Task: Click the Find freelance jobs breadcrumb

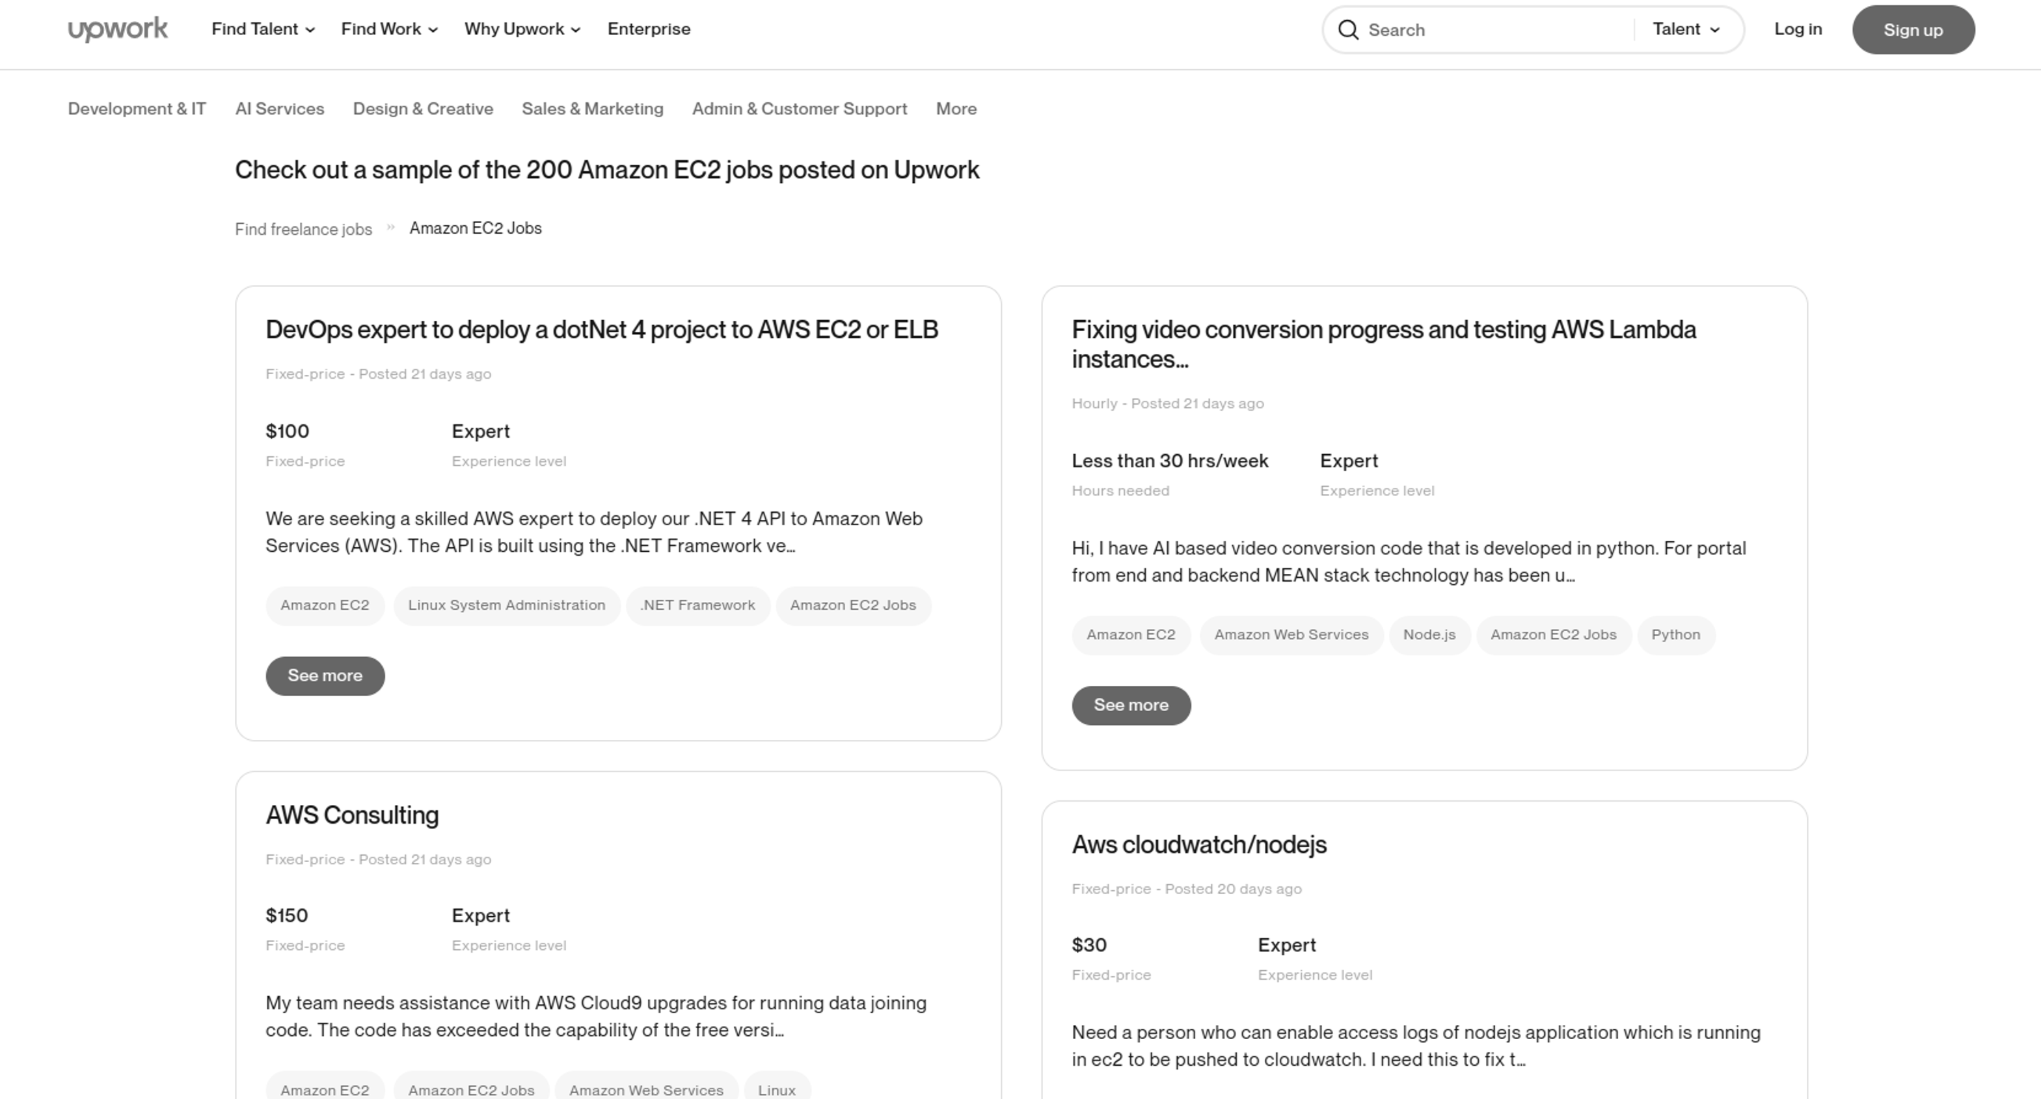Action: pos(303,229)
